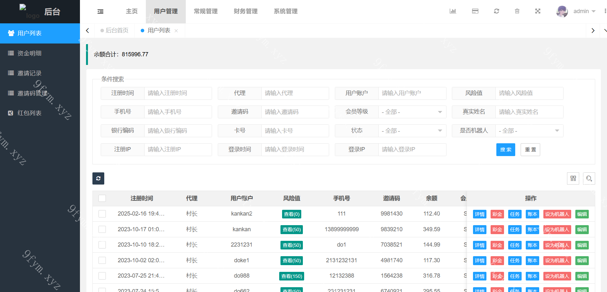Screen dimensions: 607x292
Task: Focus the 登录时间 input field
Action: tap(295, 150)
